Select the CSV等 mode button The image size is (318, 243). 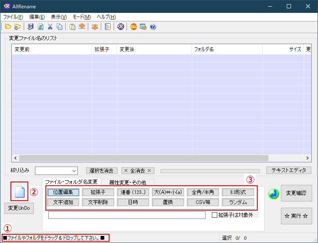[203, 202]
